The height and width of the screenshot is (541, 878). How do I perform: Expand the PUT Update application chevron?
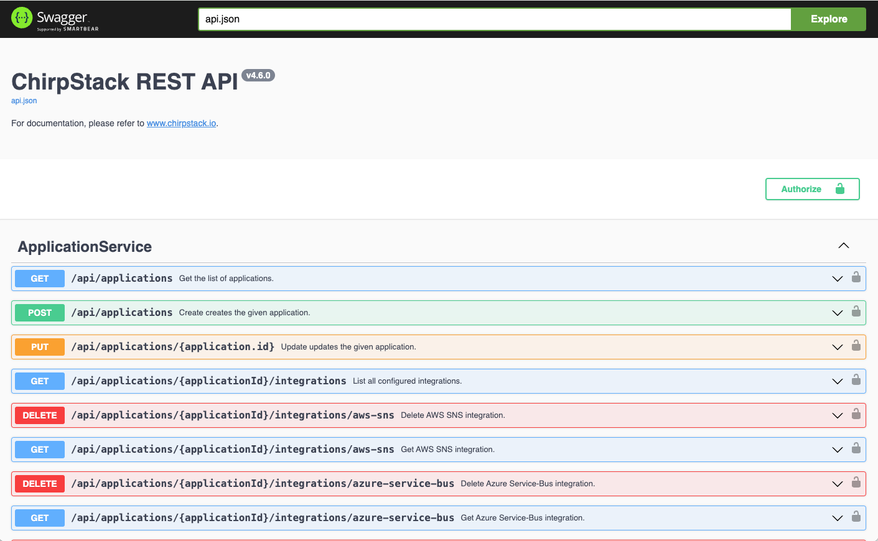(838, 347)
